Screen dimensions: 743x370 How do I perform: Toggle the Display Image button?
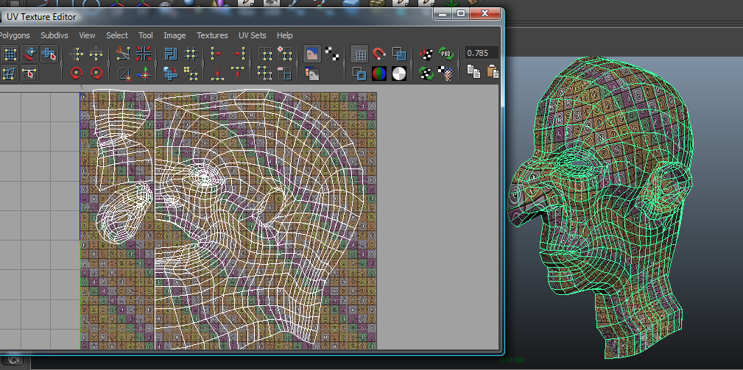[x=312, y=54]
